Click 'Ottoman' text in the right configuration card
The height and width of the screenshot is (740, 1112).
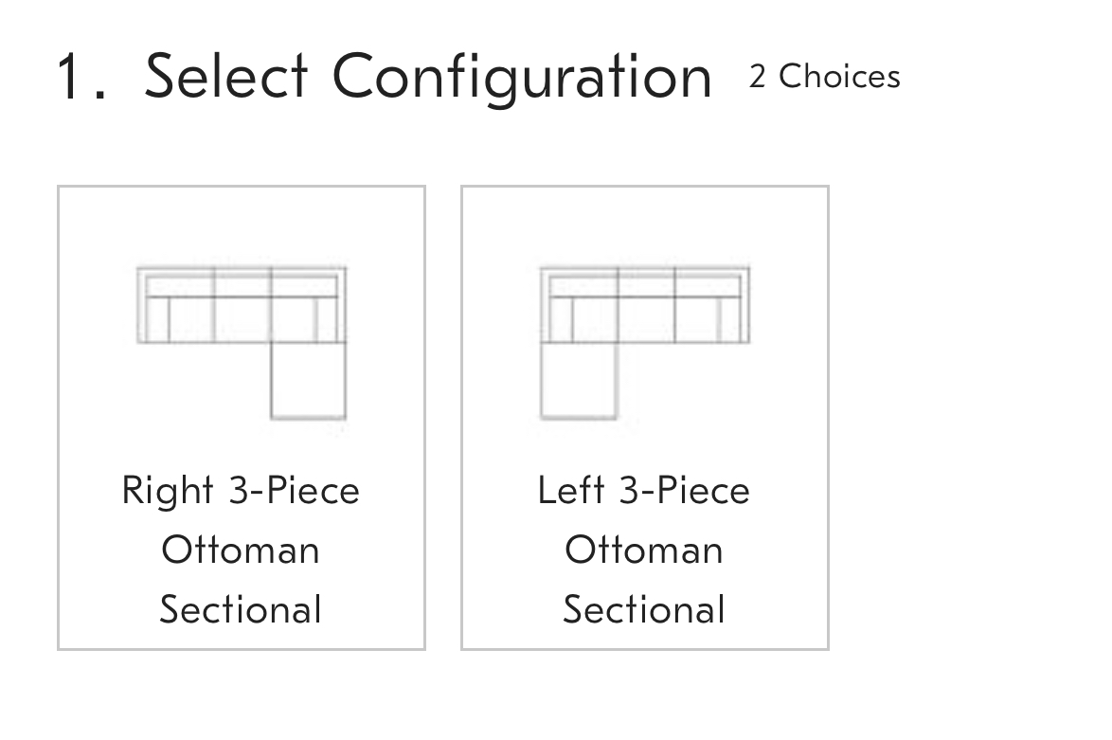coord(242,550)
